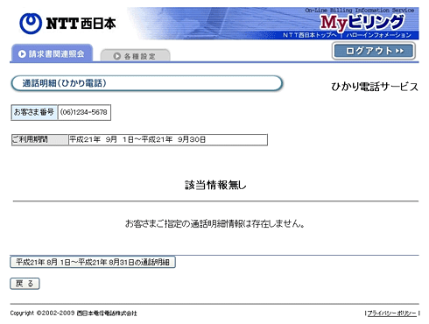Click the 通話明細(ひかり電話) heading bar
Image resolution: width=429 pixels, height=324 pixels.
[147, 83]
